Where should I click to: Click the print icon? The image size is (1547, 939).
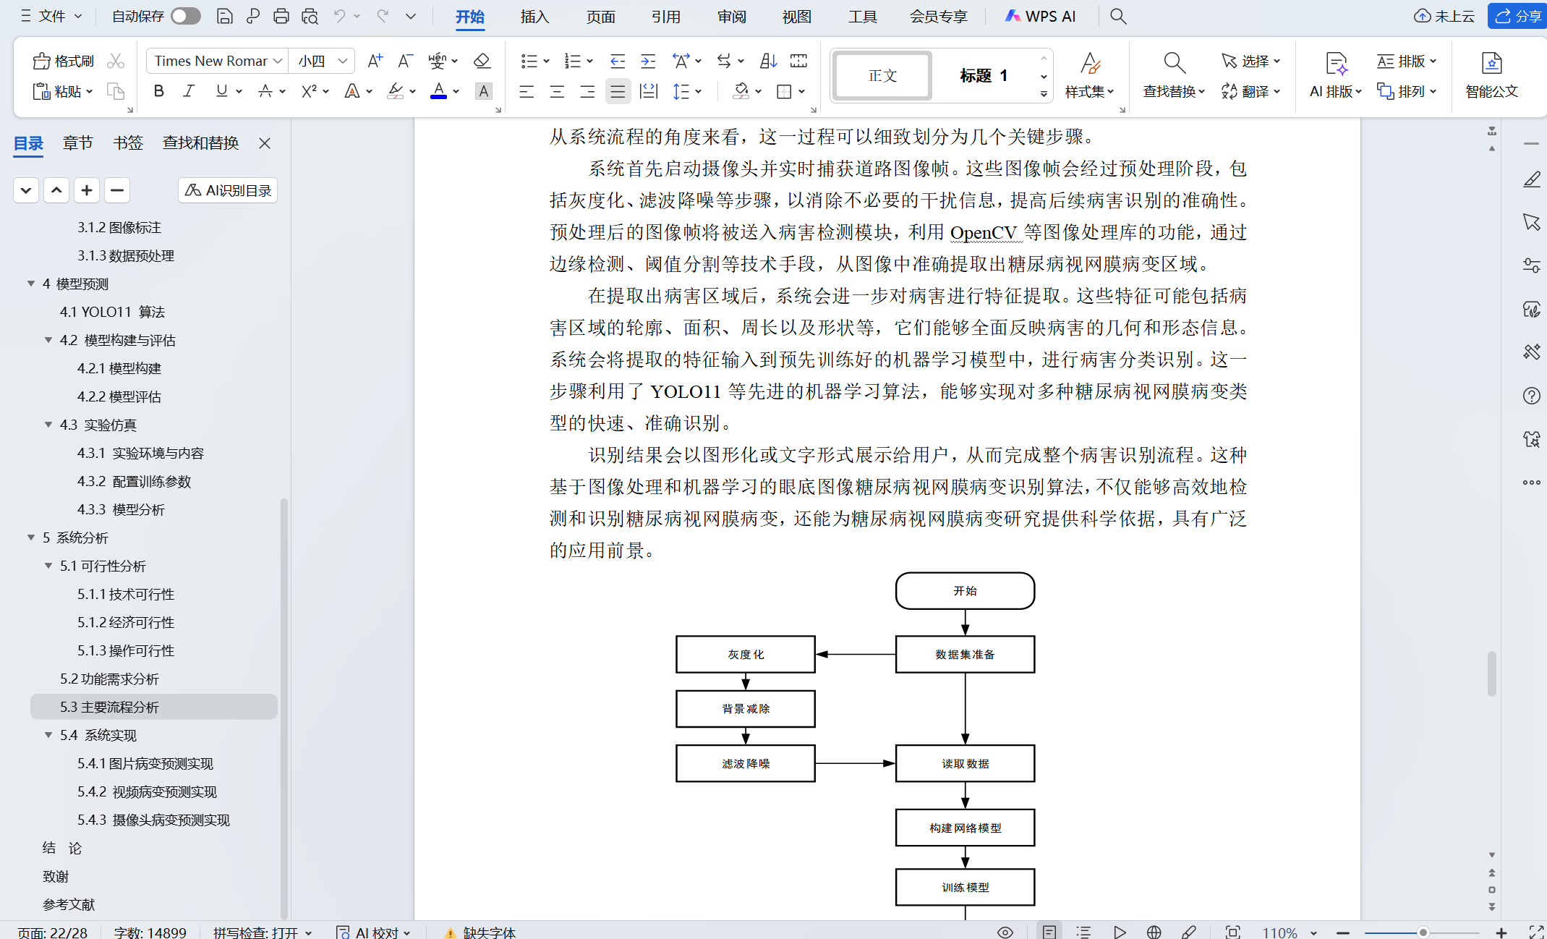pos(281,16)
